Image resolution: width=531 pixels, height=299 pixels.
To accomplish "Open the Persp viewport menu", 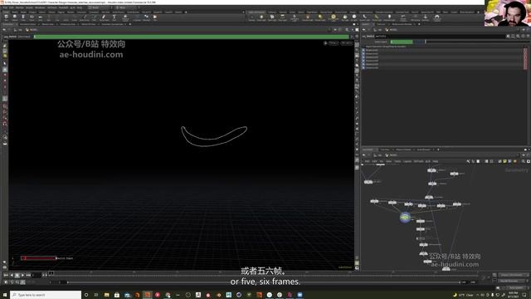I will (334, 43).
